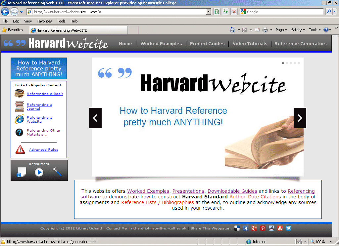This screenshot has height=246, width=339.
Task: Click the Read Mail toolbar icon
Action: click(x=257, y=30)
